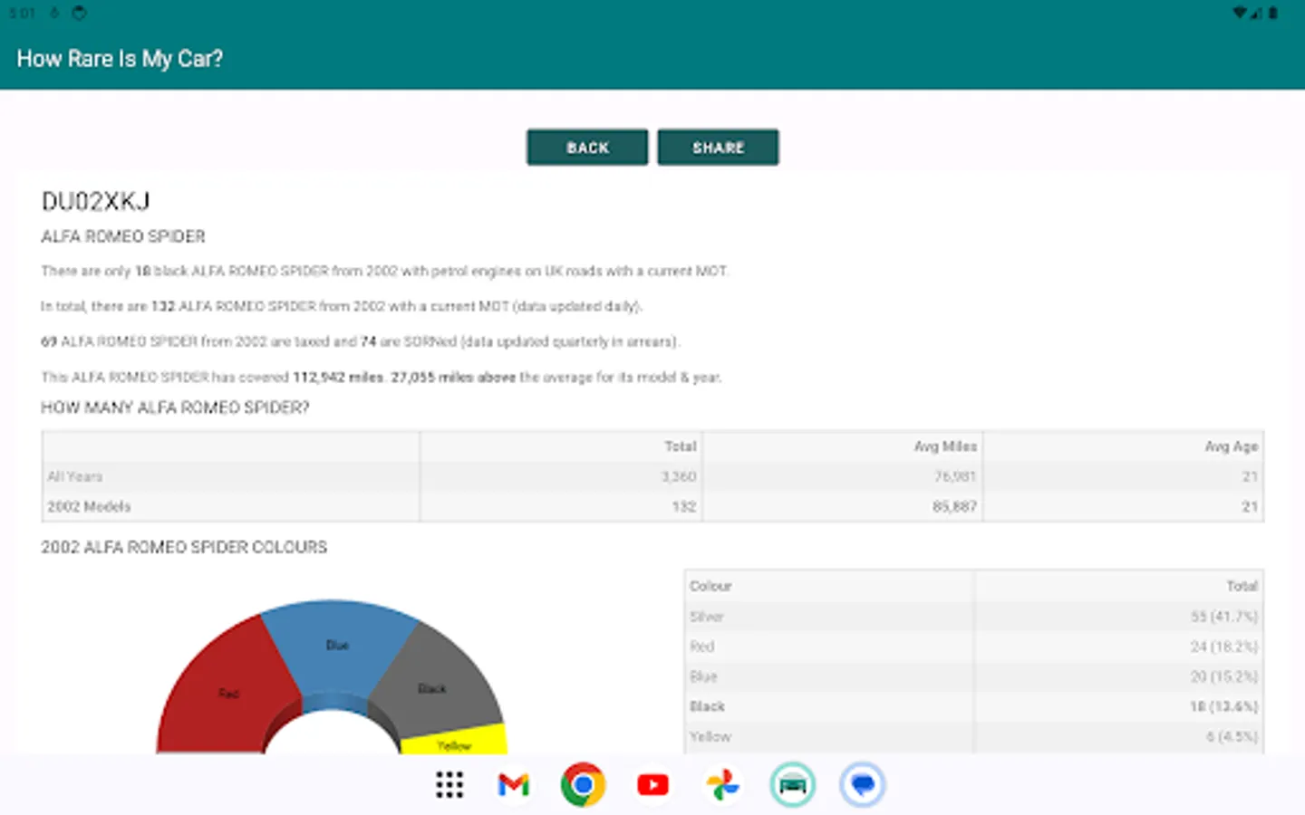Open the app drawer grid icon
This screenshot has height=815, width=1305.
point(449,784)
